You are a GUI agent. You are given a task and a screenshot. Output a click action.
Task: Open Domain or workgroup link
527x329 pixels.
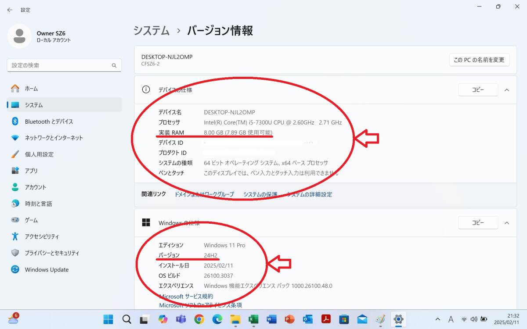tap(204, 194)
